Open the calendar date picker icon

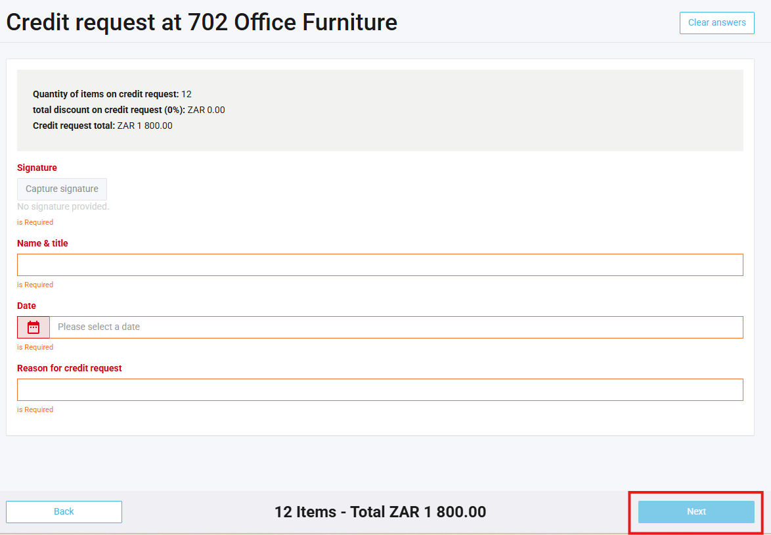pos(33,327)
